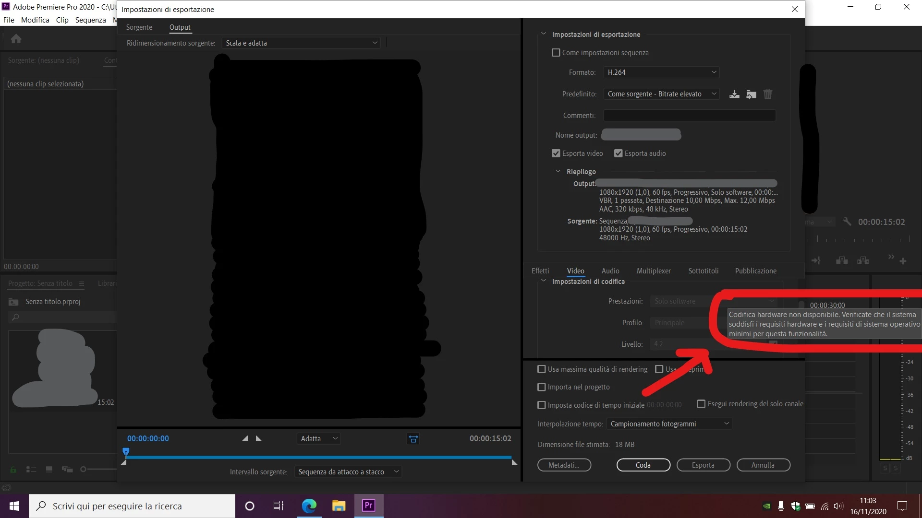This screenshot has height=518, width=922.
Task: Click the Esporta button
Action: [x=703, y=465]
